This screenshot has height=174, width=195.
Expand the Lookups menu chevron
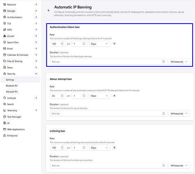36,98
